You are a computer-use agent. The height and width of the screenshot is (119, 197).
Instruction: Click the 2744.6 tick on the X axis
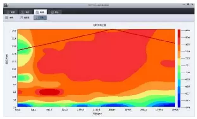click(159, 110)
